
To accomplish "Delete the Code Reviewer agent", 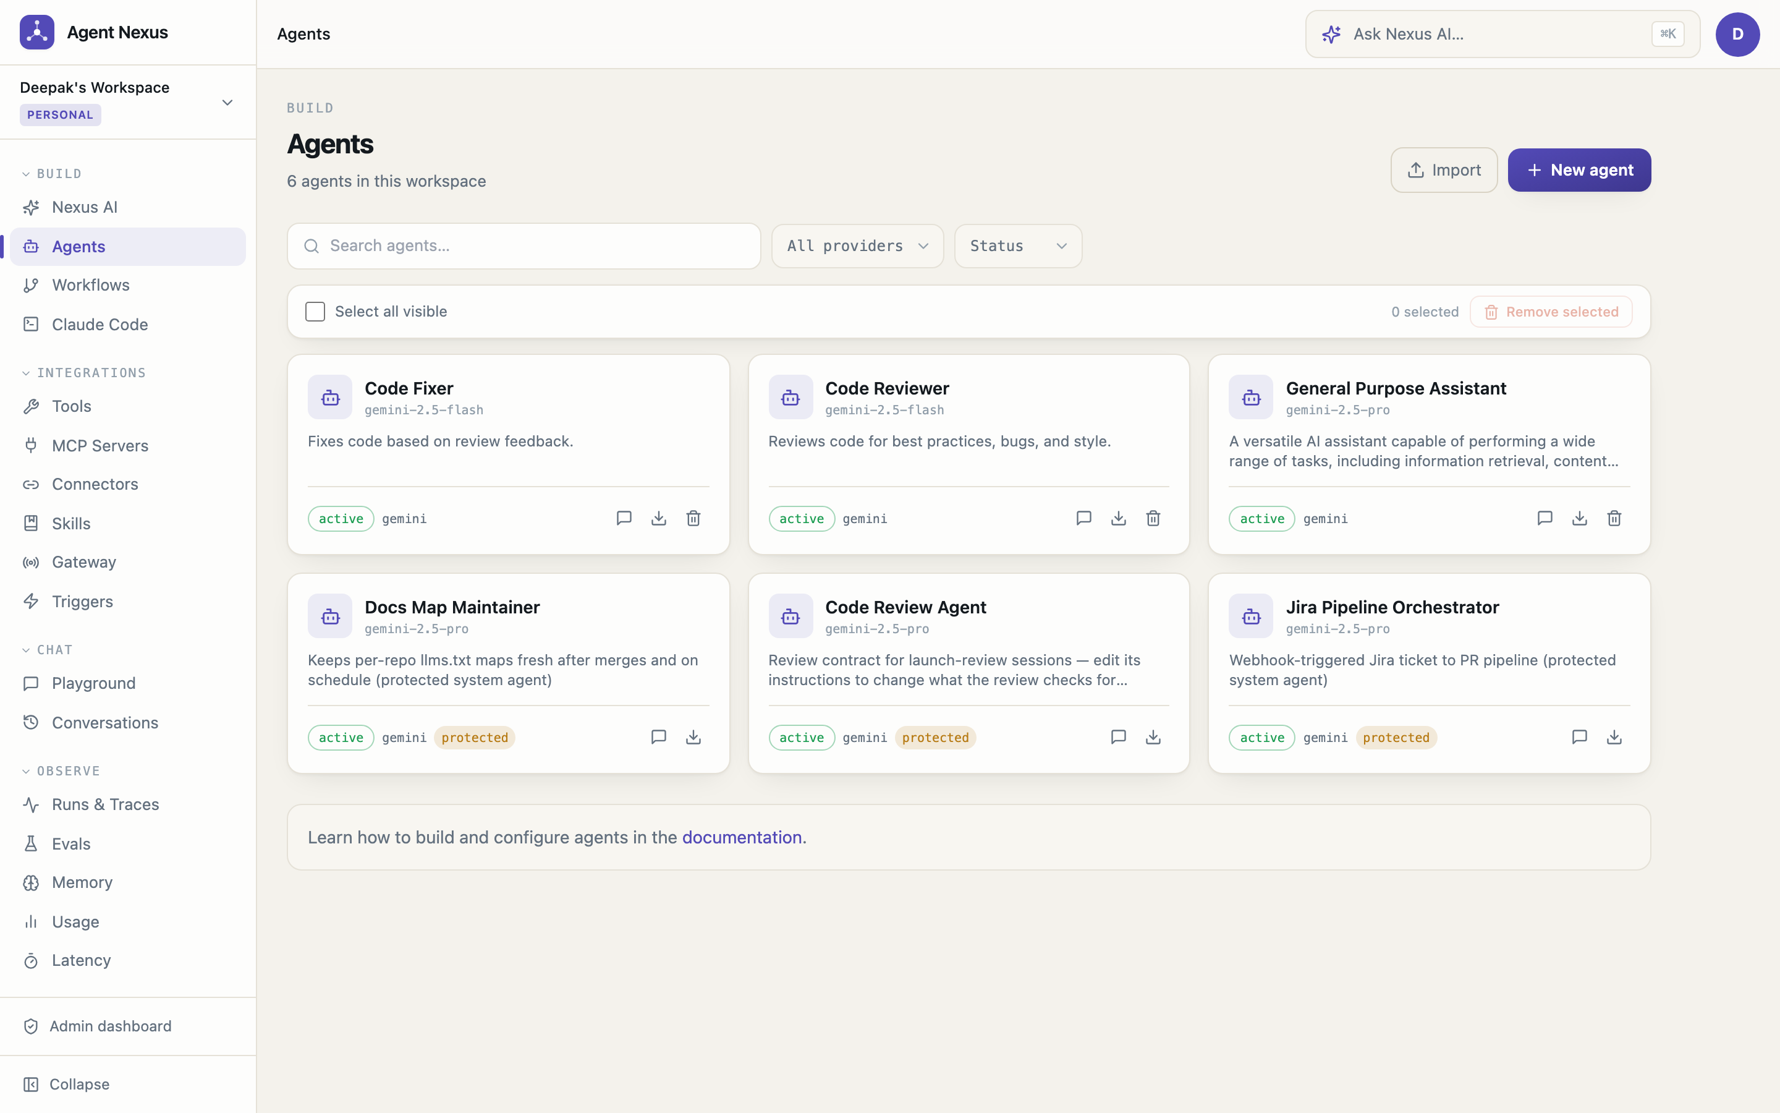I will click(x=1153, y=518).
